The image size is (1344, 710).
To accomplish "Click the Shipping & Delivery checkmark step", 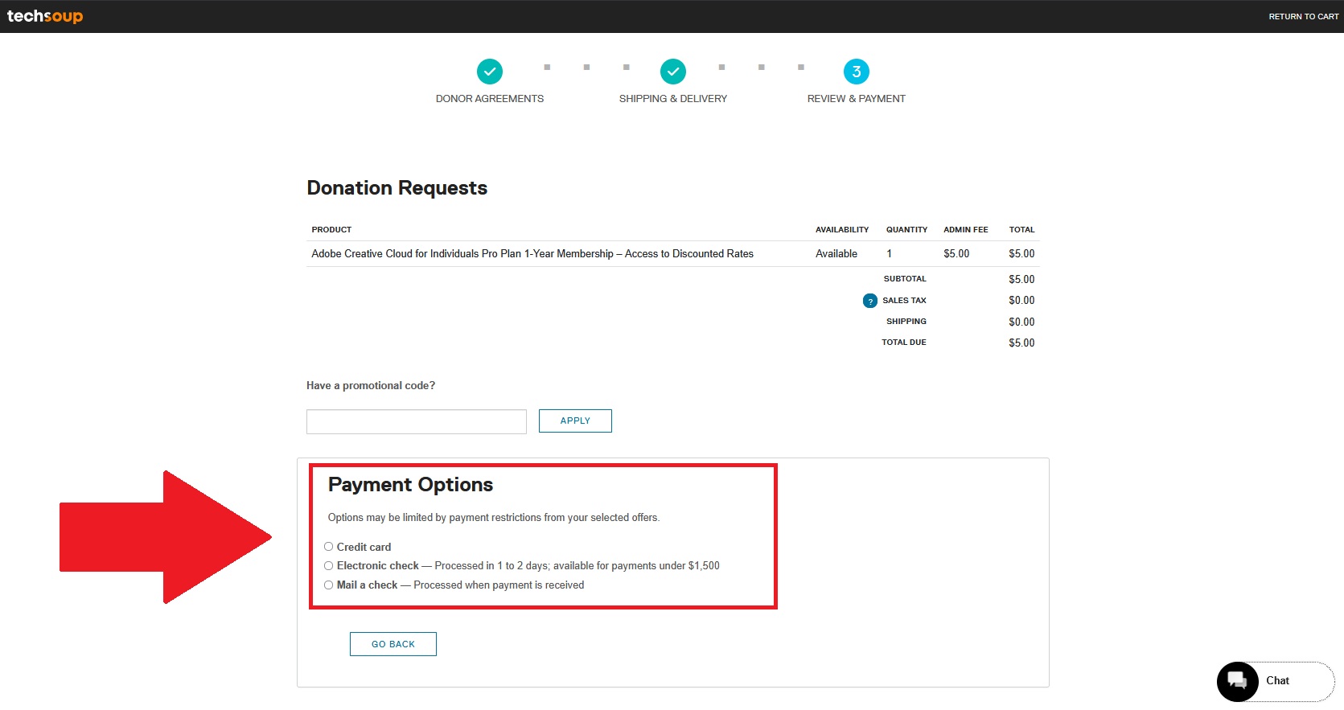I will pos(673,72).
